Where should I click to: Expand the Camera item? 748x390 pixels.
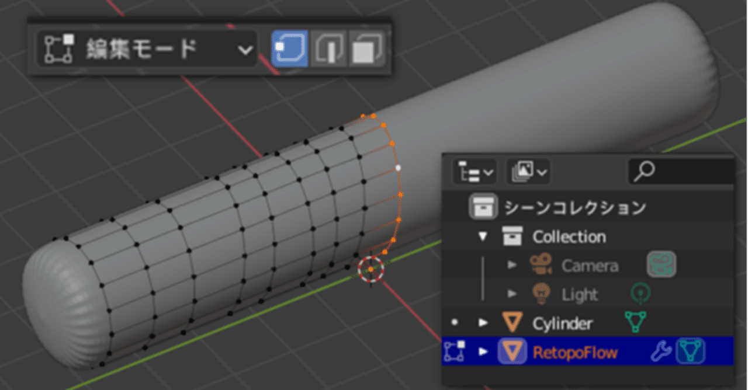click(x=512, y=265)
